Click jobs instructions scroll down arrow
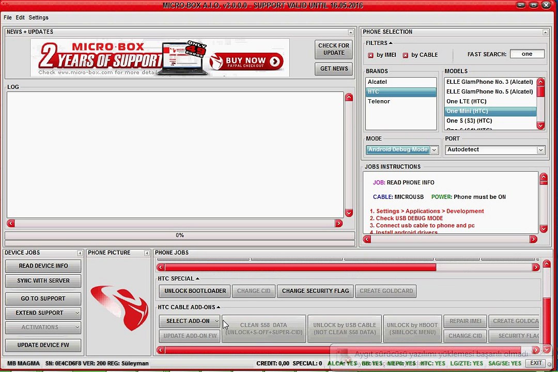The width and height of the screenshot is (558, 372). pyautogui.click(x=544, y=228)
